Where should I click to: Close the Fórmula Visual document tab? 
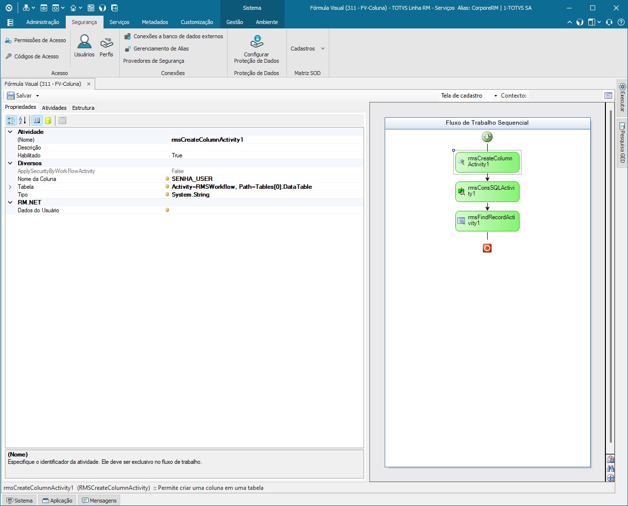(x=89, y=84)
